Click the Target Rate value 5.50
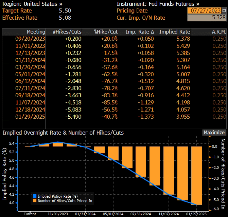This screenshot has width=228, height=217. point(65,11)
